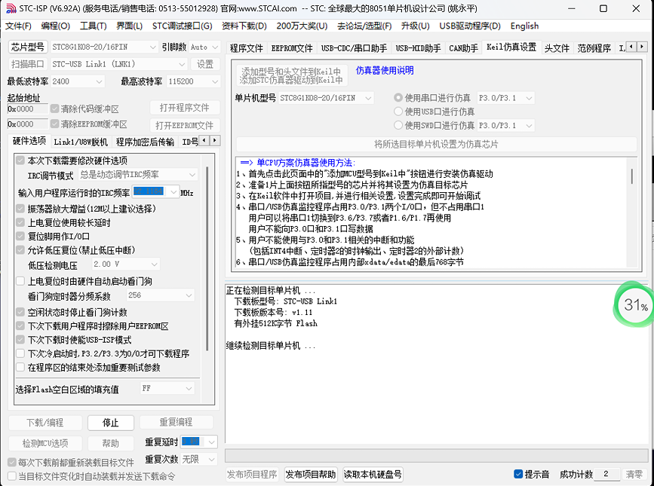
Task: Click the IRC frequency input field
Action: click(x=155, y=191)
